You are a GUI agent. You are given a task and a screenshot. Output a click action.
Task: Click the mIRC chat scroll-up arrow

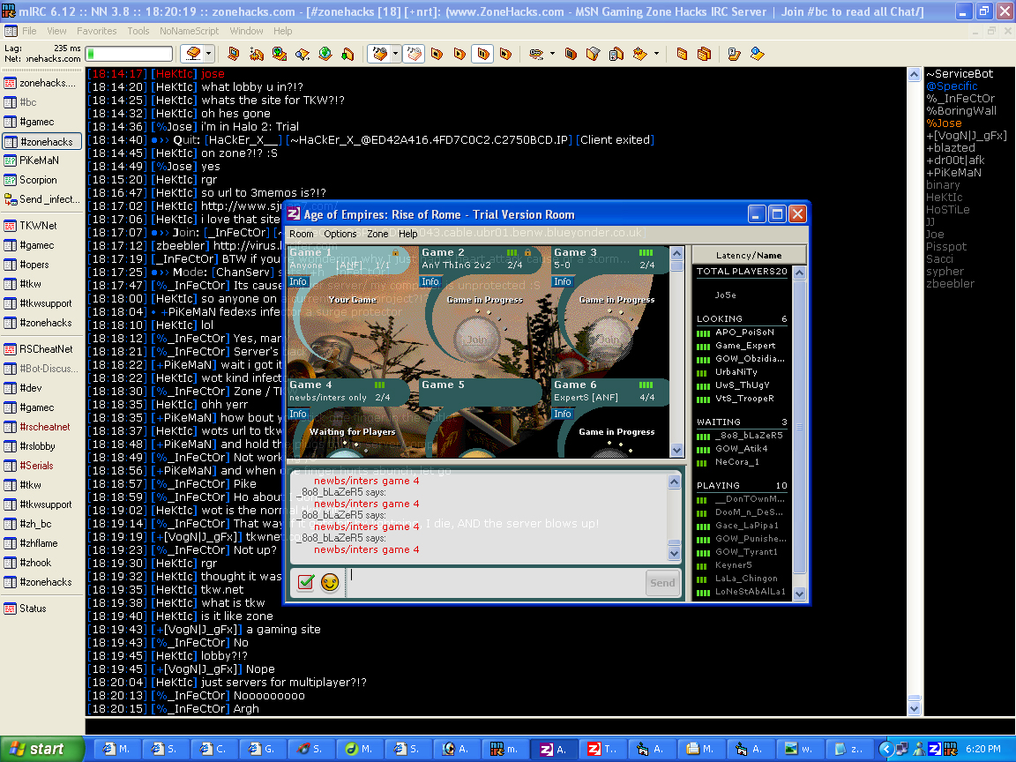coord(914,74)
